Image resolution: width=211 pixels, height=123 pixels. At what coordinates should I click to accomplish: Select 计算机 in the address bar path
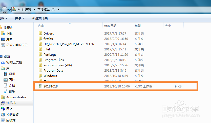(27, 9)
